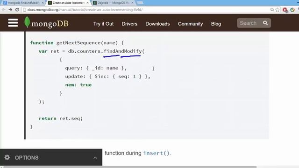Switch to ObjectId MongoDB Manual tab
Screen dimensions: 299x168
click(x=113, y=3)
